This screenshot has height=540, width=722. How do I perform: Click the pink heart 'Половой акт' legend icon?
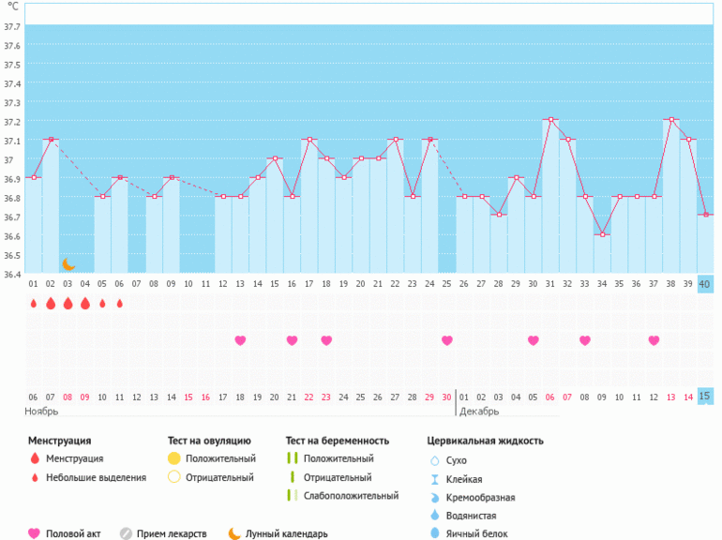pyautogui.click(x=35, y=533)
